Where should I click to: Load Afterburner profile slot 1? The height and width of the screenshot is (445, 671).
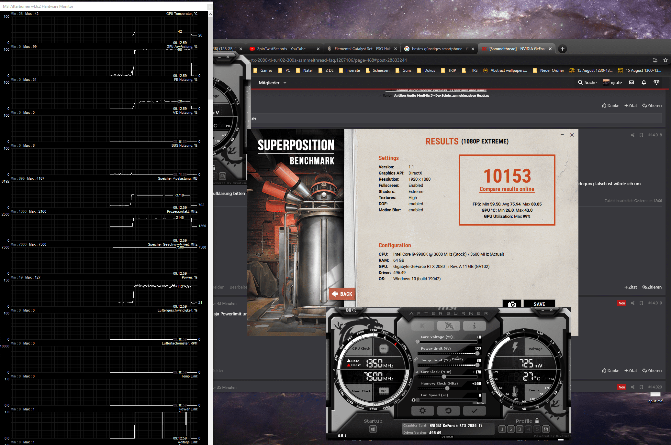[502, 429]
